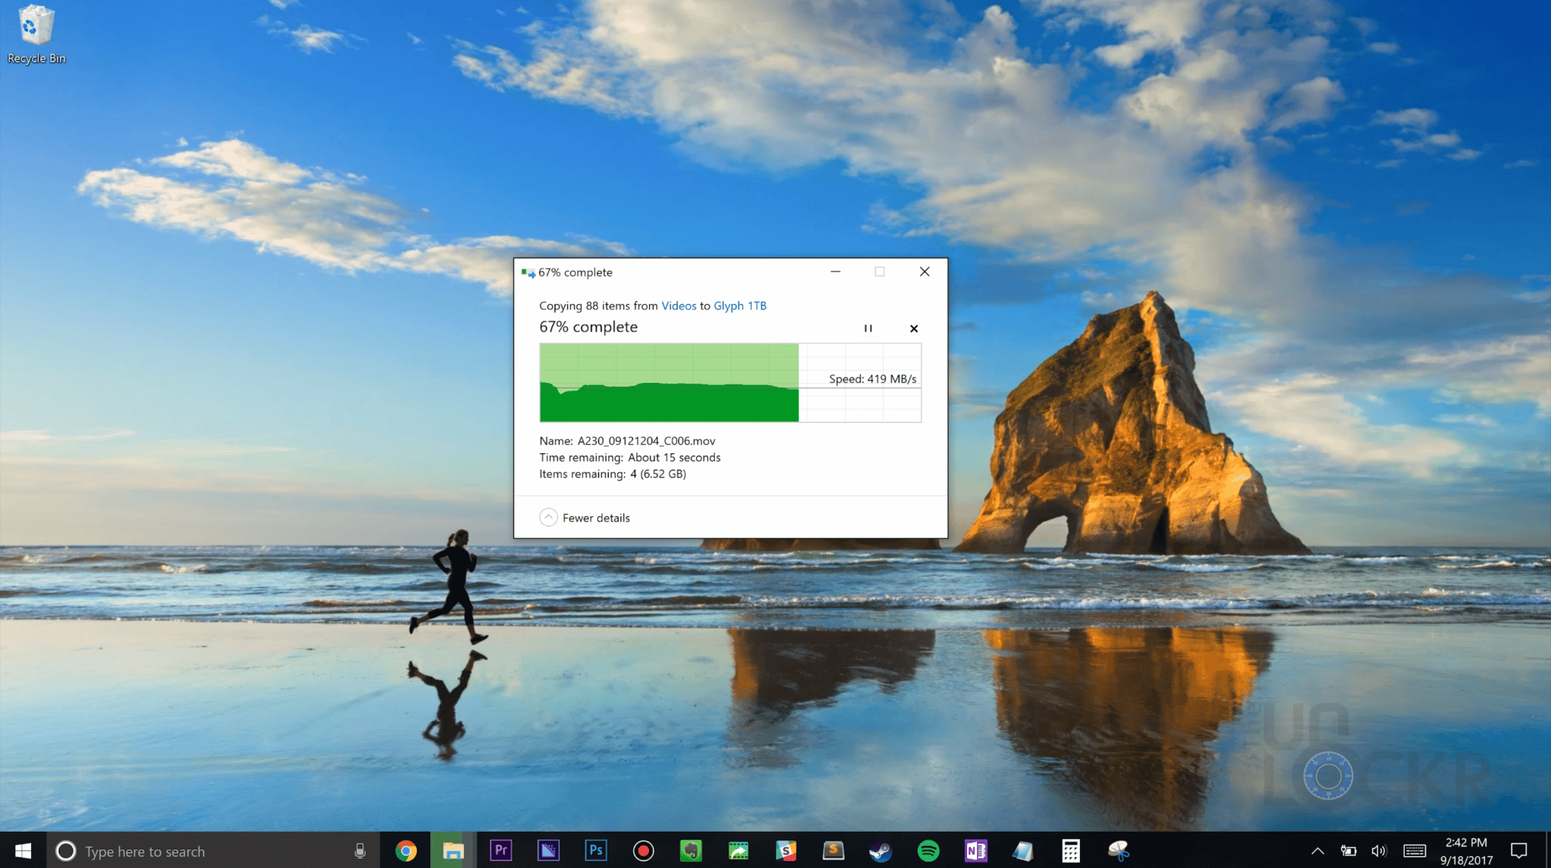Open the Videos source folder link

tap(679, 306)
